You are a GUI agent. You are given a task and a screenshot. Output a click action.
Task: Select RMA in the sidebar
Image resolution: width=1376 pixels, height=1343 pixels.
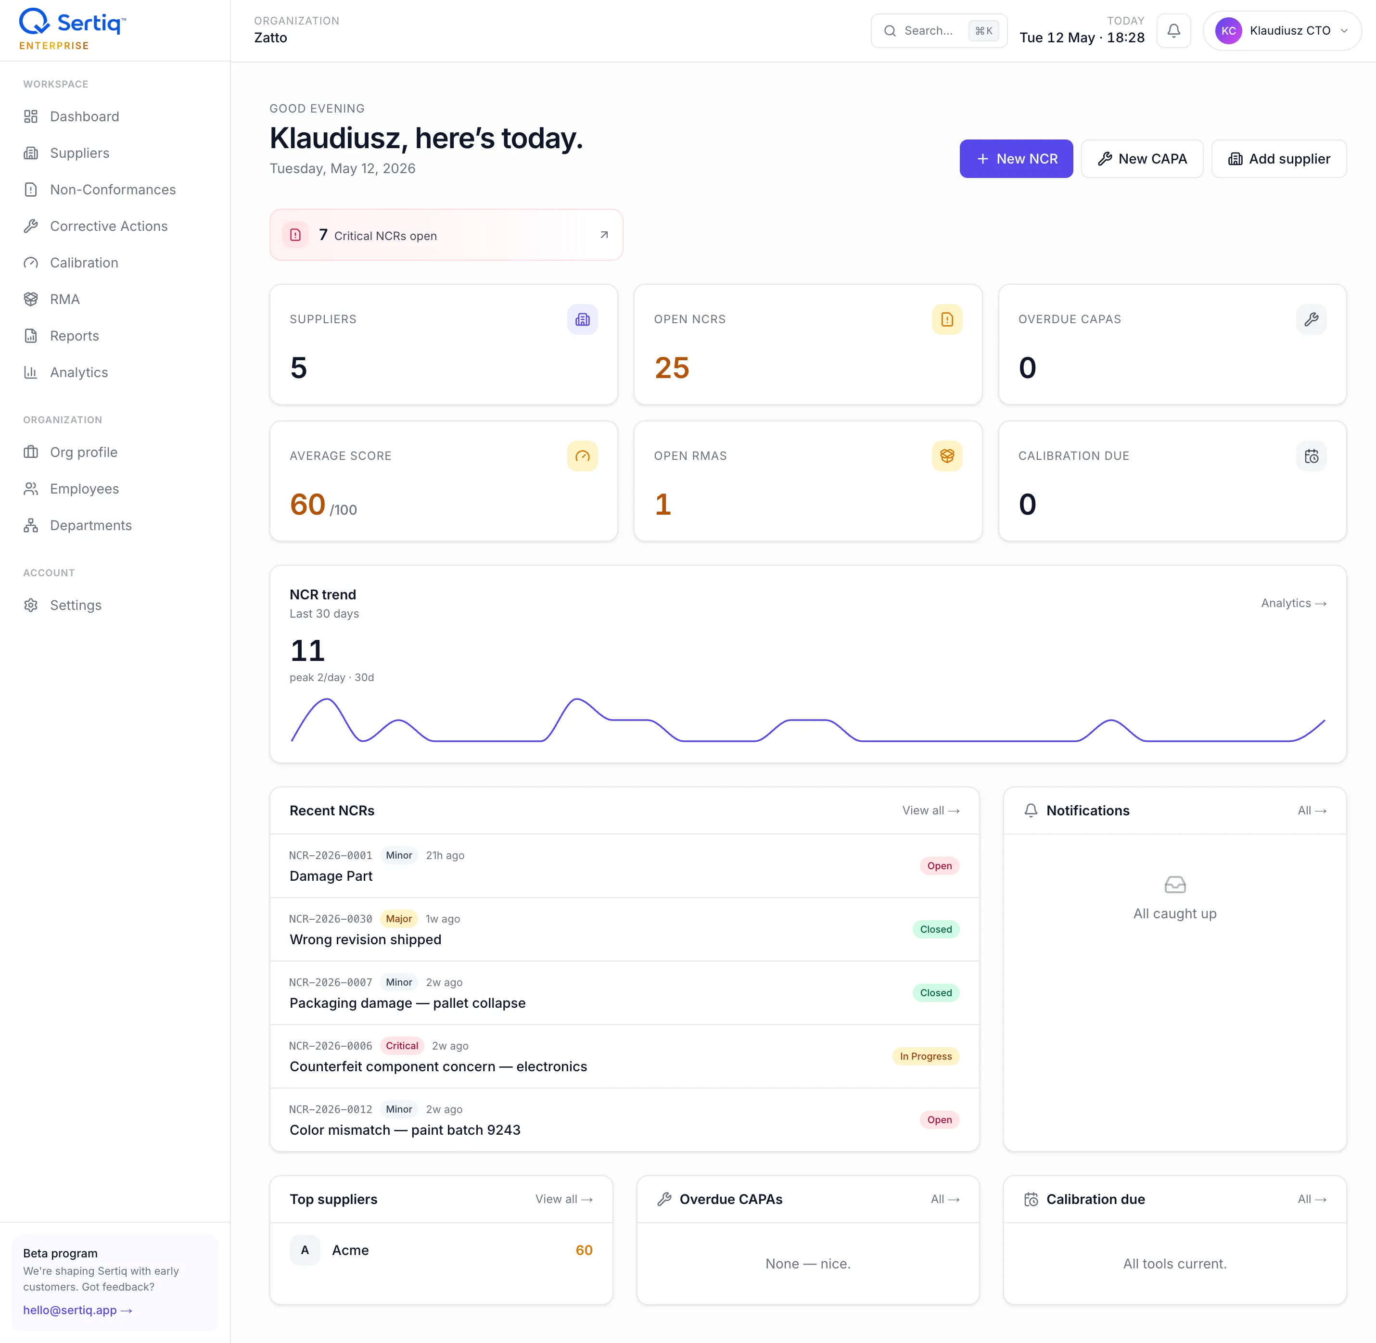pos(115,299)
